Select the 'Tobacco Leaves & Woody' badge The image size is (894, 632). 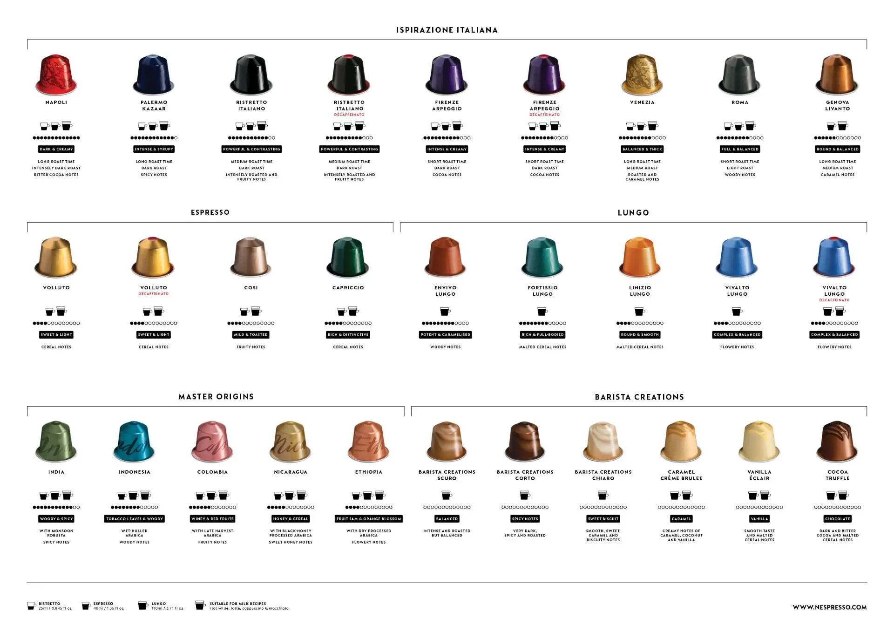tap(134, 519)
